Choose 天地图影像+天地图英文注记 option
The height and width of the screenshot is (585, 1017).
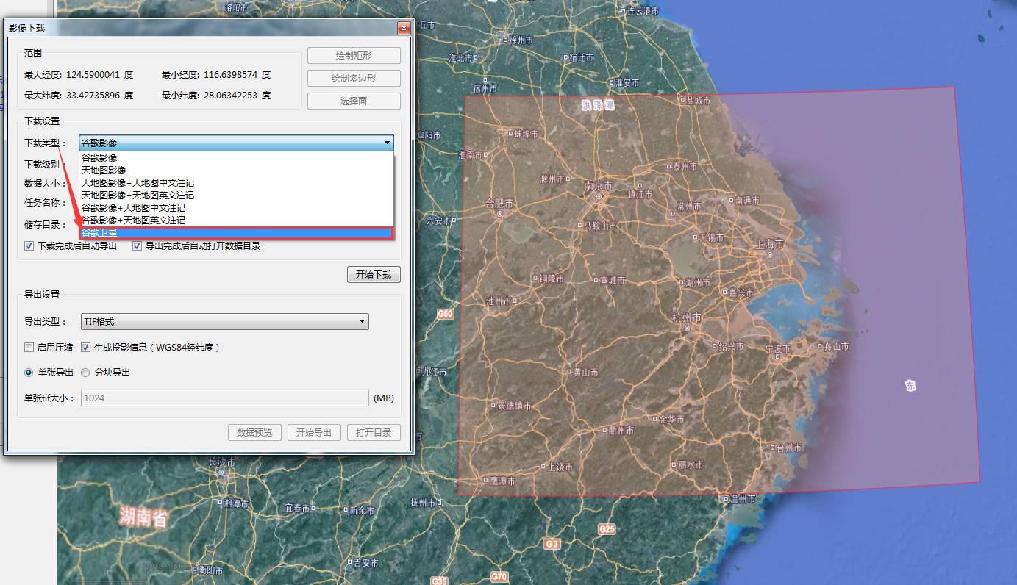click(236, 195)
